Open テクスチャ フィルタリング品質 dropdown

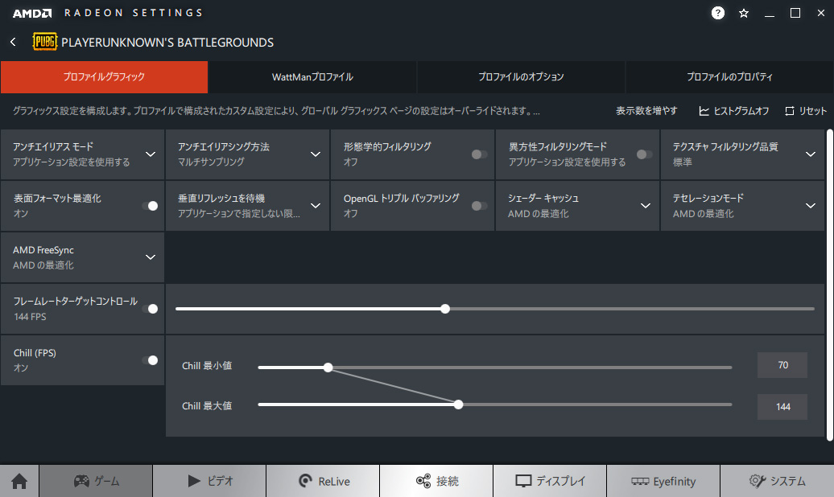[810, 154]
